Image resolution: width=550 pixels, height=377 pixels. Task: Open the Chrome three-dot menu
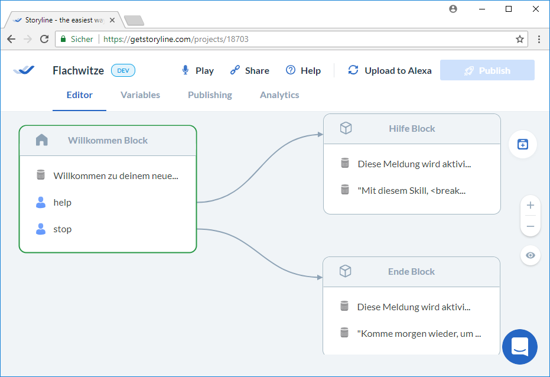(539, 39)
